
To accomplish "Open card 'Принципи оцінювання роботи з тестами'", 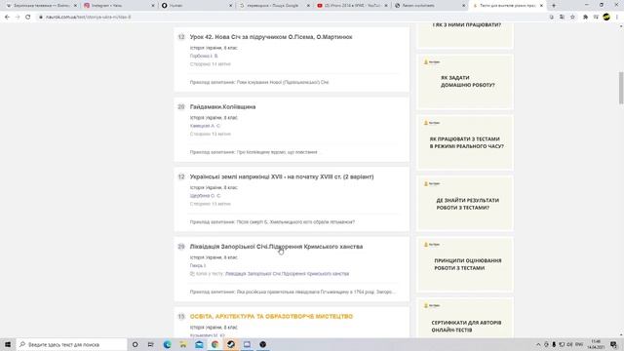I will pos(465,264).
